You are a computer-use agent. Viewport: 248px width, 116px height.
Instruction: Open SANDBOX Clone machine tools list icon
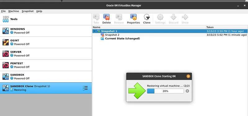point(85,88)
